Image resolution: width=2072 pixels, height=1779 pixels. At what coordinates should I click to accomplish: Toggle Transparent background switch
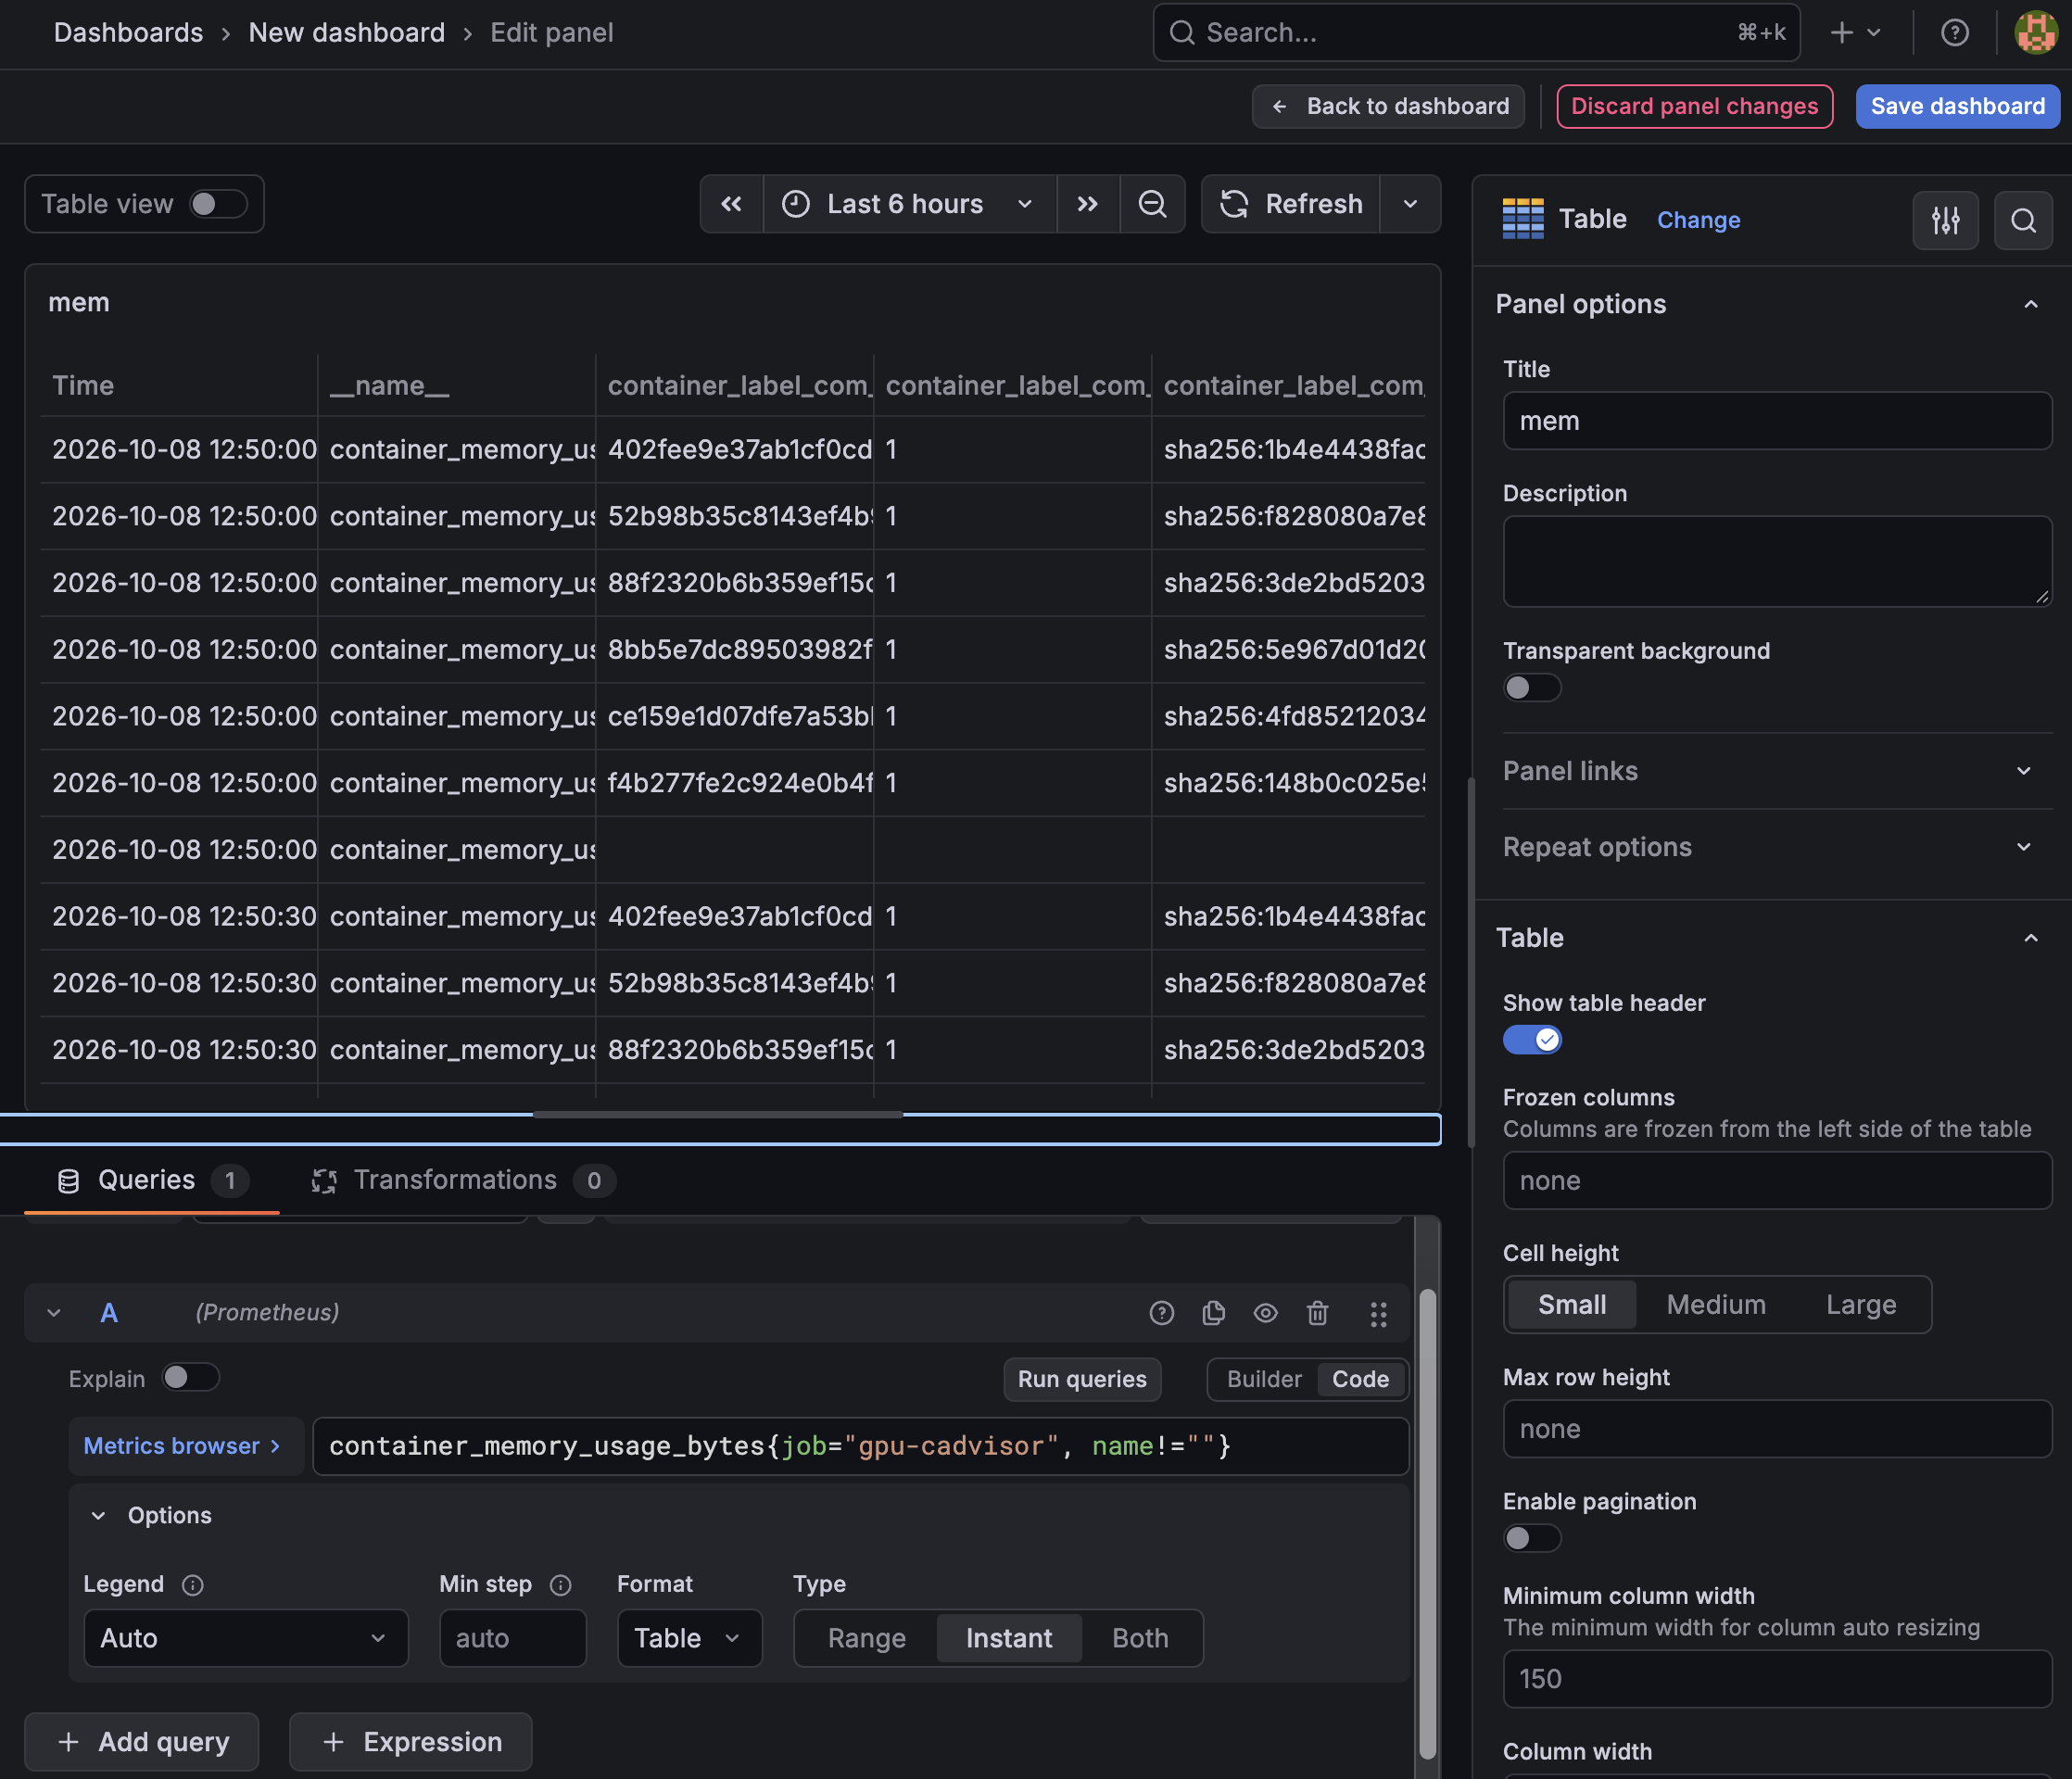(x=1531, y=688)
